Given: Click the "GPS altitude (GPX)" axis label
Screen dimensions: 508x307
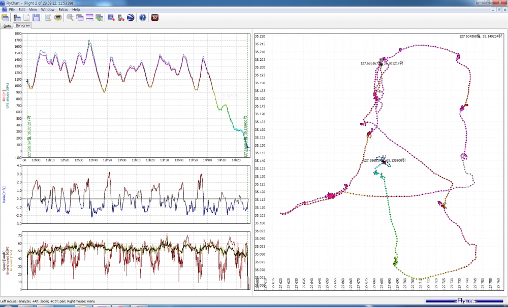Looking at the screenshot, I should [8, 96].
